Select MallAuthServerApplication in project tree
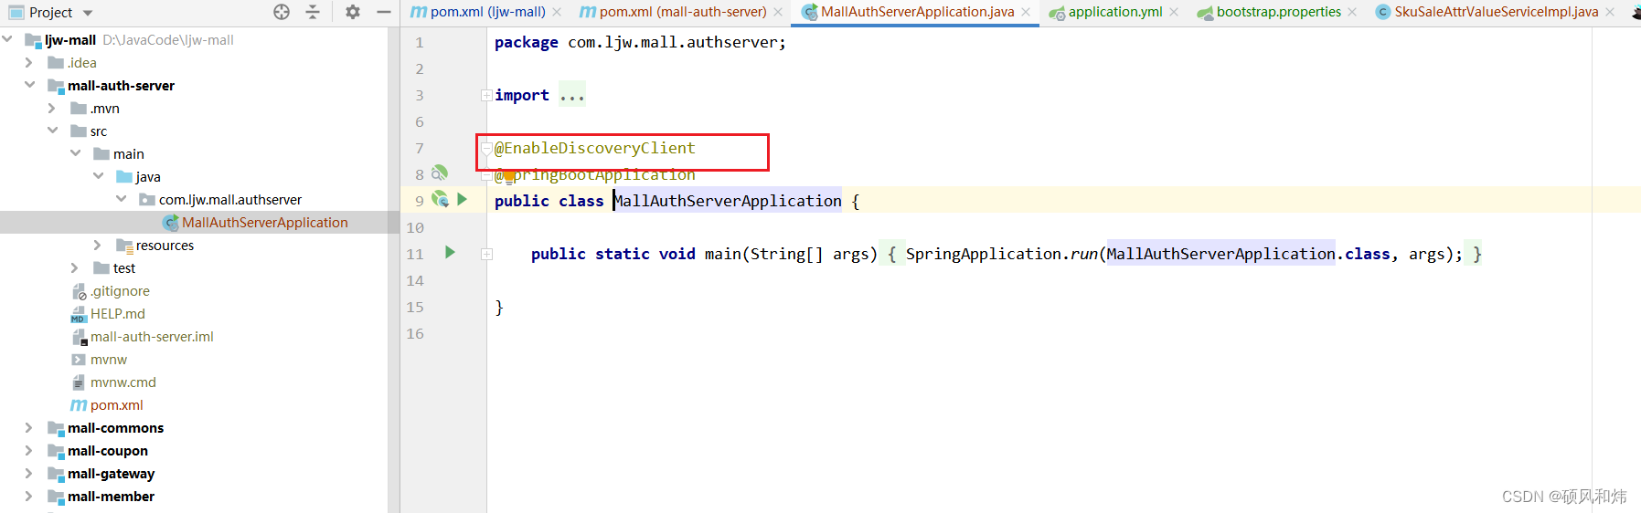This screenshot has width=1641, height=513. [x=264, y=222]
